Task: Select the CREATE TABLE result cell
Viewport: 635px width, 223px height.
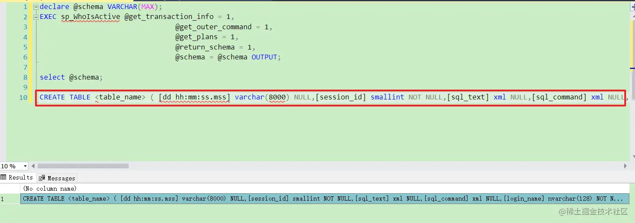Action: [325, 198]
